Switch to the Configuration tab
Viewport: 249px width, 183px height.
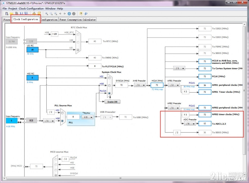tap(49, 20)
